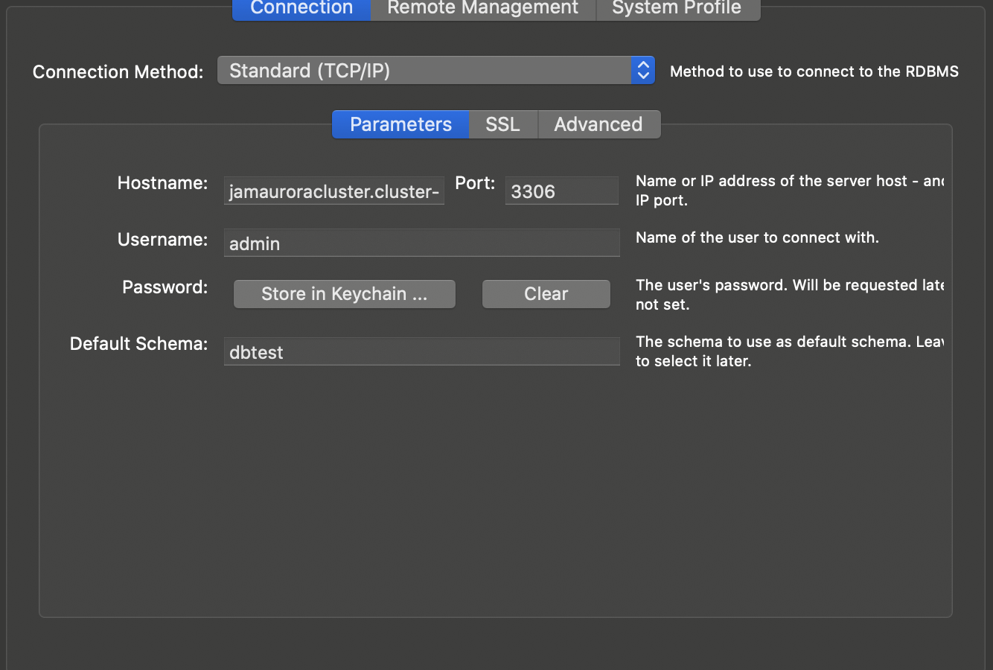The width and height of the screenshot is (993, 670).
Task: Click 'Name of the user to connect with' text
Action: (757, 237)
